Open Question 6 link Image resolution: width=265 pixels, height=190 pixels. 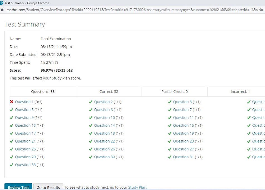pos(103,110)
